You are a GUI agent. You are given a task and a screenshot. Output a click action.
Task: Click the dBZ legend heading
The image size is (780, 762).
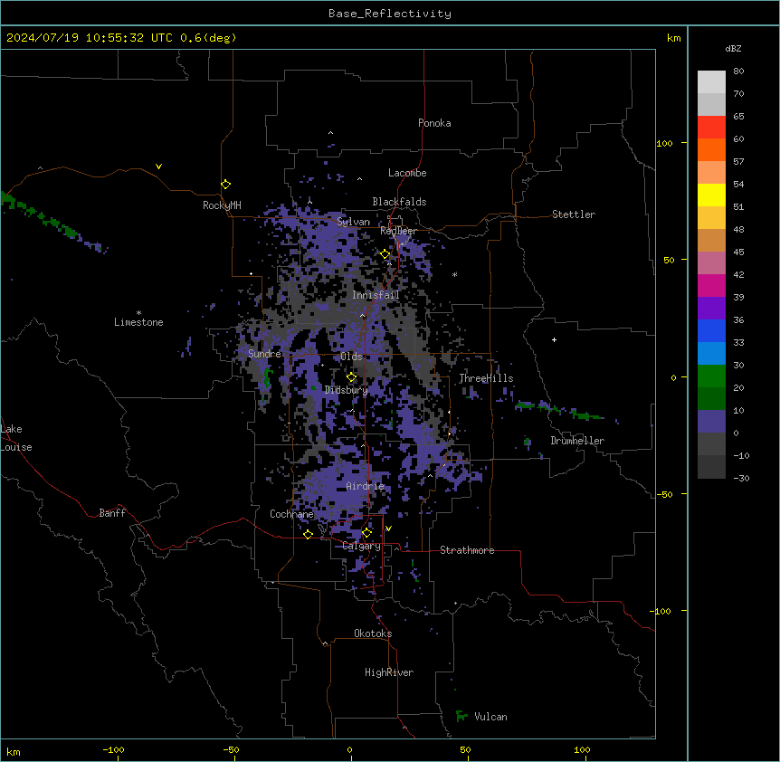tap(733, 48)
